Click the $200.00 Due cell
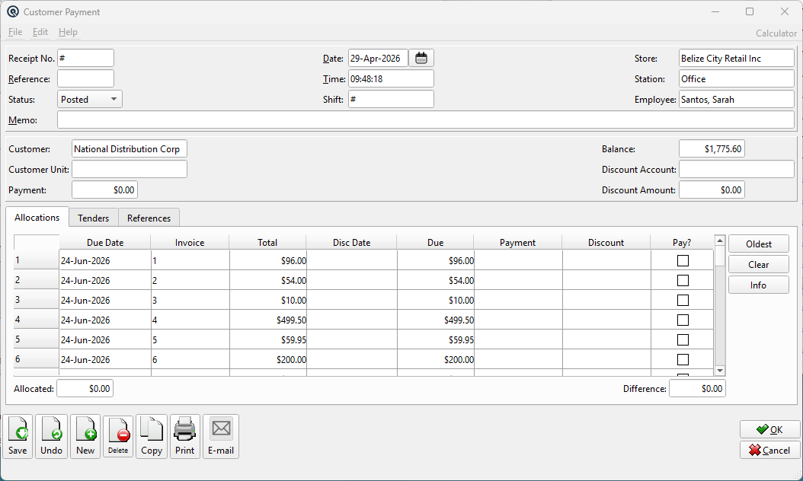Viewport: 803px width, 481px height. pos(436,360)
